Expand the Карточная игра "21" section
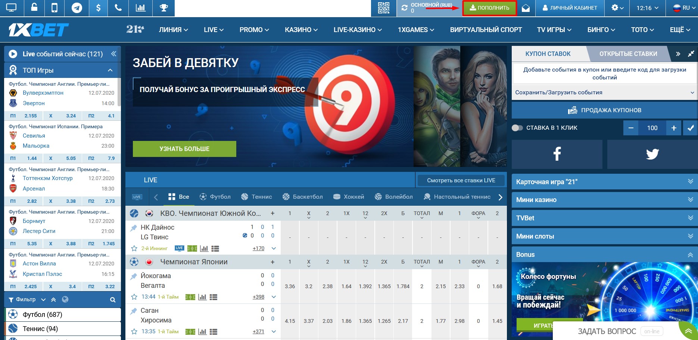698x340 pixels. (x=605, y=182)
